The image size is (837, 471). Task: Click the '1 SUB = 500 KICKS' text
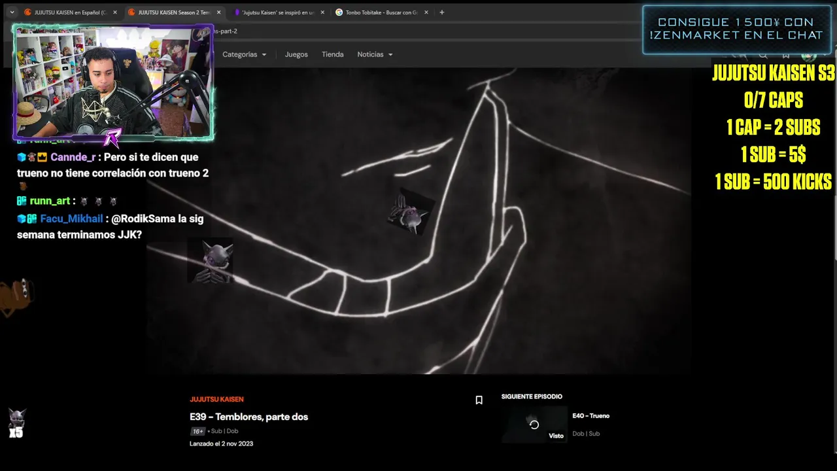tap(773, 182)
